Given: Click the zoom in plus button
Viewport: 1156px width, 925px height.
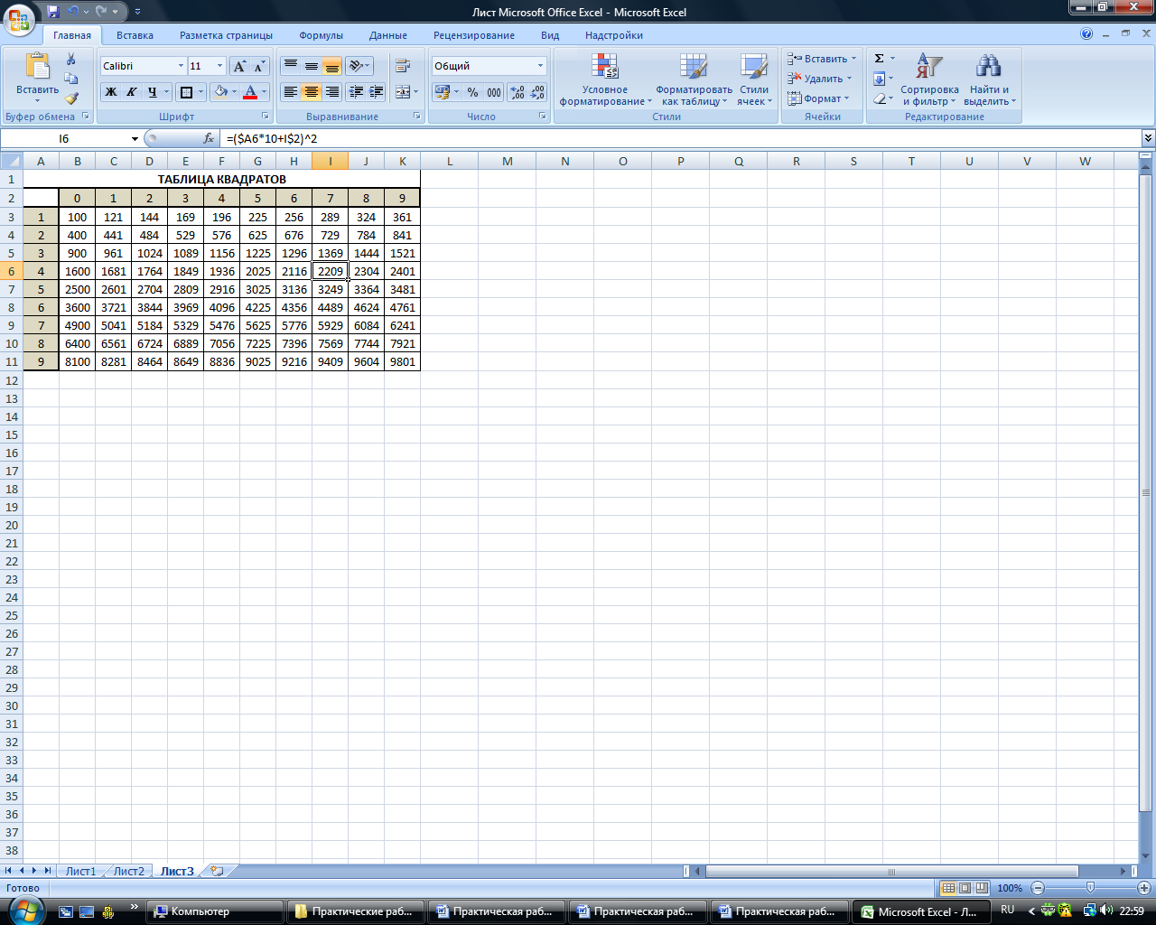Looking at the screenshot, I should (x=1144, y=888).
